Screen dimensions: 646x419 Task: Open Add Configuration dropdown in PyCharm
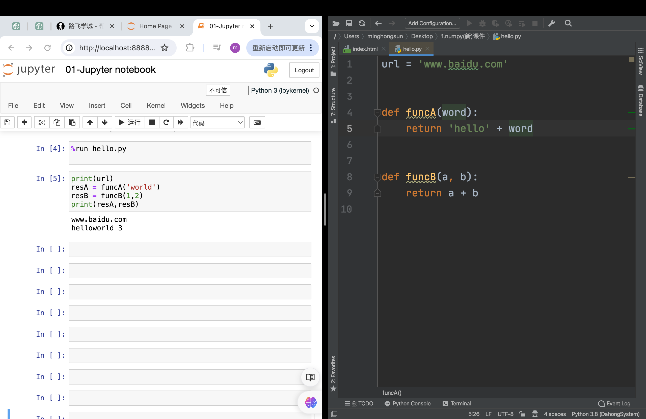(432, 23)
